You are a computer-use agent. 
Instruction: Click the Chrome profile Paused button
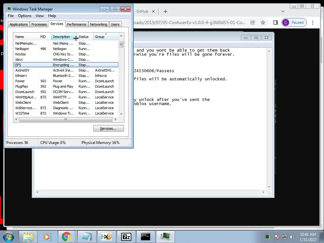point(294,22)
